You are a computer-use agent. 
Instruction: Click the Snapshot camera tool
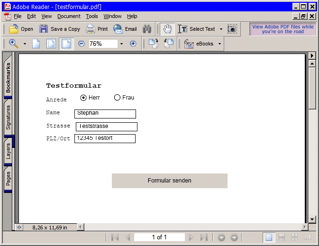click(x=232, y=29)
